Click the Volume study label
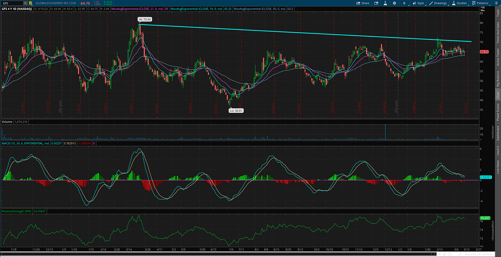The image size is (501, 257). 7,122
